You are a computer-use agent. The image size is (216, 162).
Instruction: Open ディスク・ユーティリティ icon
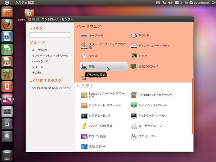click(x=134, y=46)
